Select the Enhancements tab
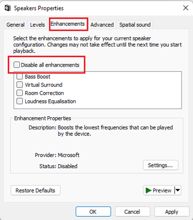Screen dimensions: 193x220 (68, 24)
